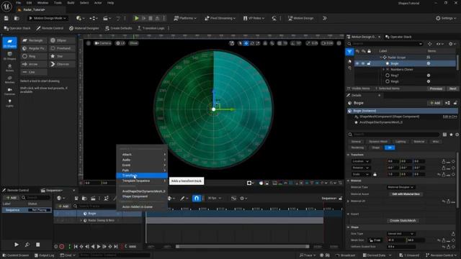Jump to sequence end in transport controls
Image resolution: width=461 pixels, height=259 pixels.
pos(116,247)
